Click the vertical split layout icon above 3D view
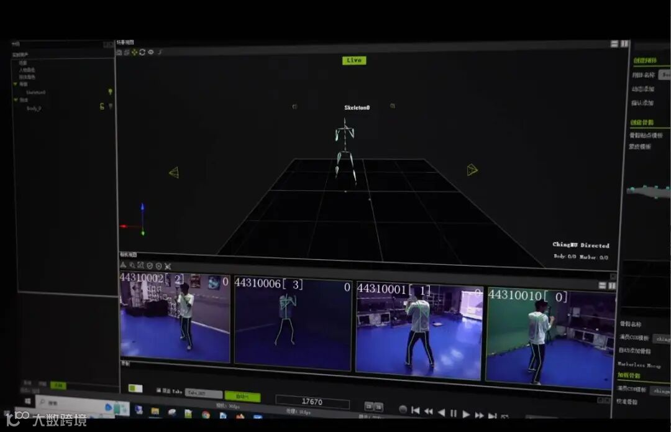671x432 pixels. pyautogui.click(x=624, y=44)
